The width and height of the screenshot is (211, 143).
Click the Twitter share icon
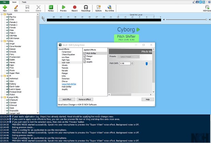coord(200,2)
